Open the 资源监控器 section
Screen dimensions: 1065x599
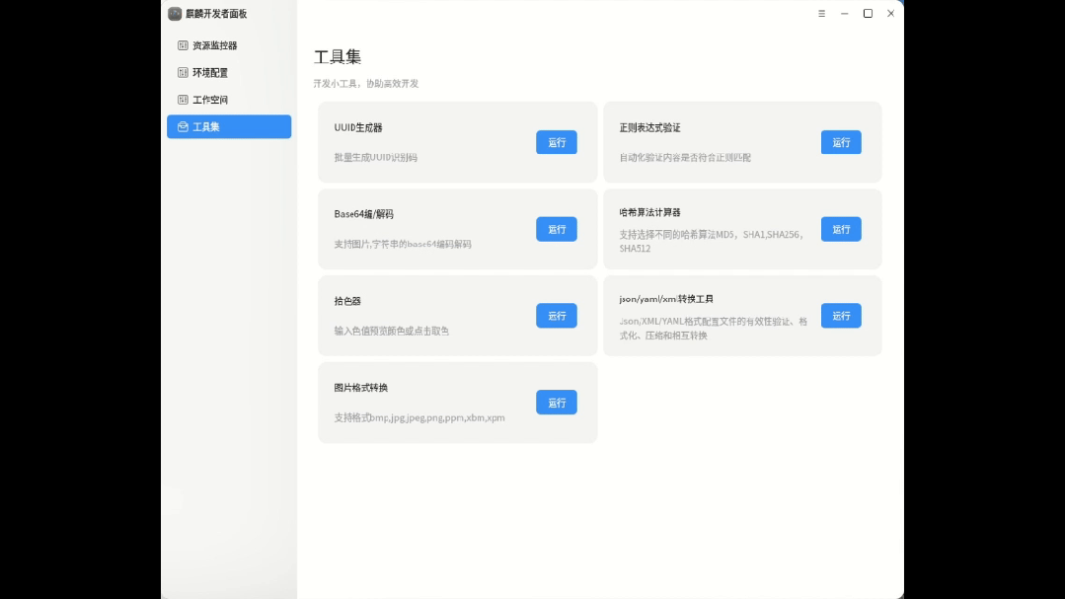tap(215, 45)
